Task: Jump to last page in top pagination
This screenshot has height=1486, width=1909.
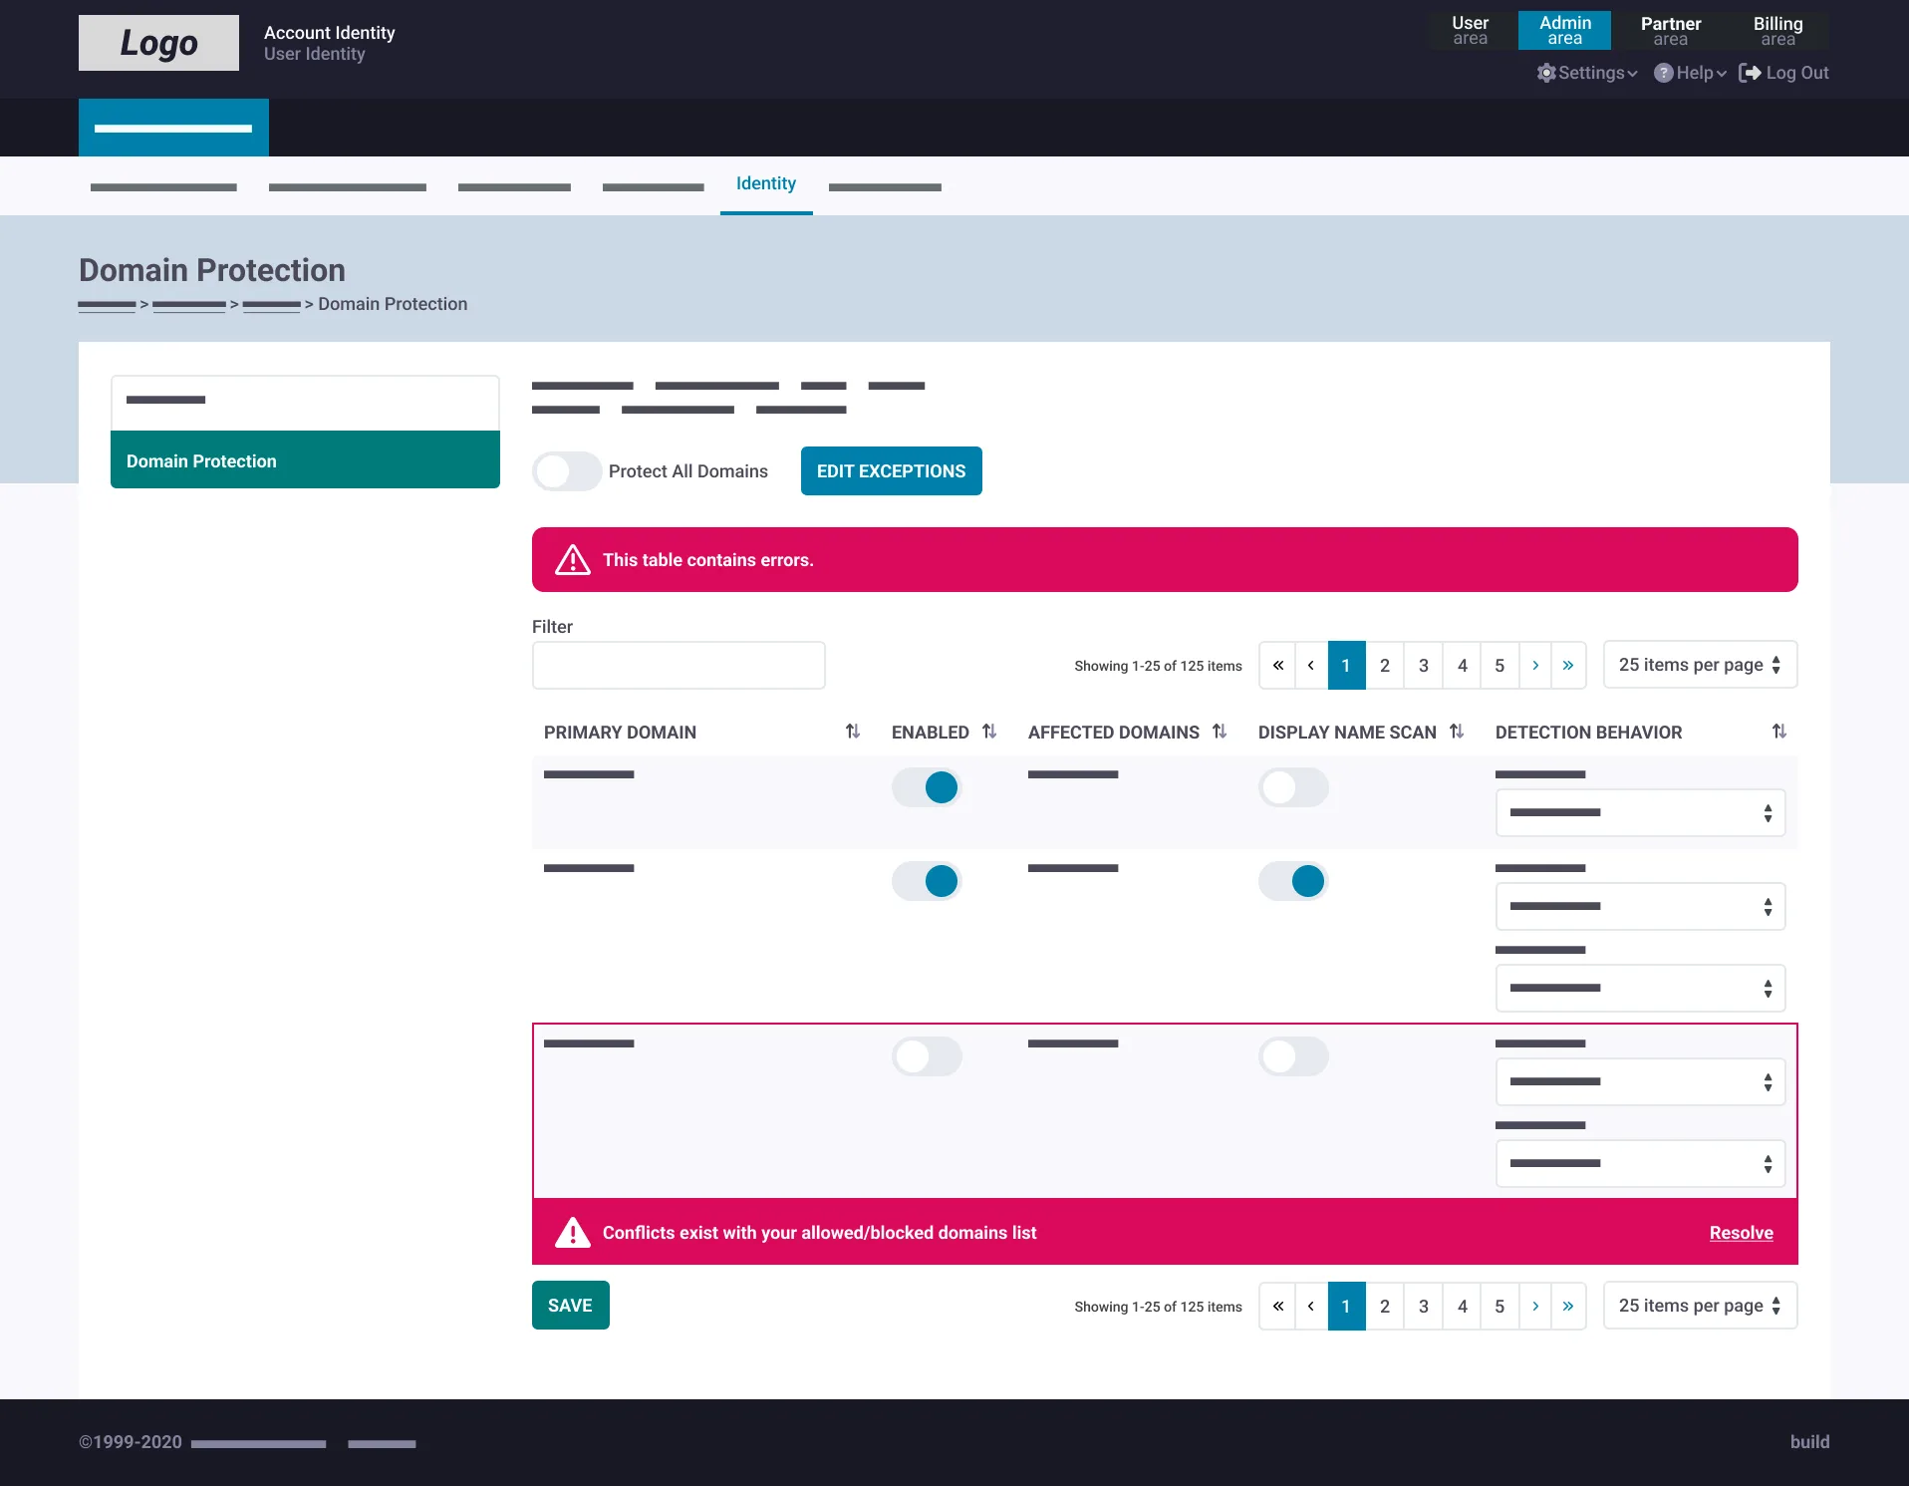Action: click(1568, 665)
